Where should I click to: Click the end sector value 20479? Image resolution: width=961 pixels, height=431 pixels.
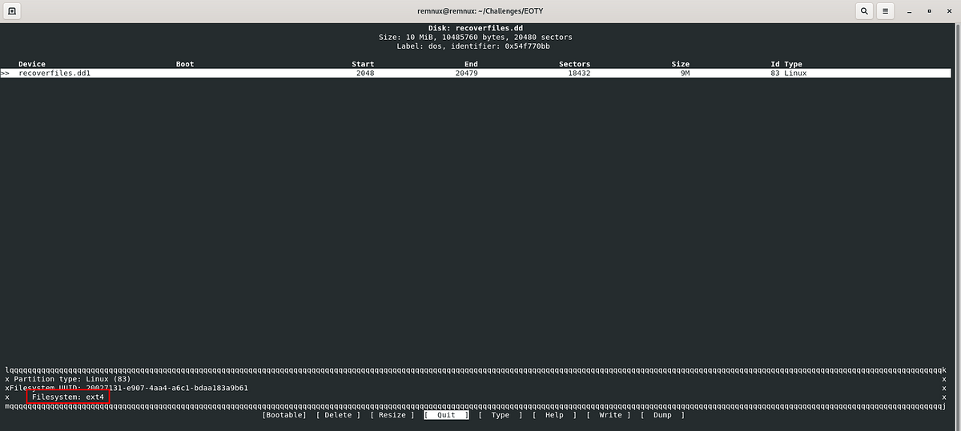point(467,73)
